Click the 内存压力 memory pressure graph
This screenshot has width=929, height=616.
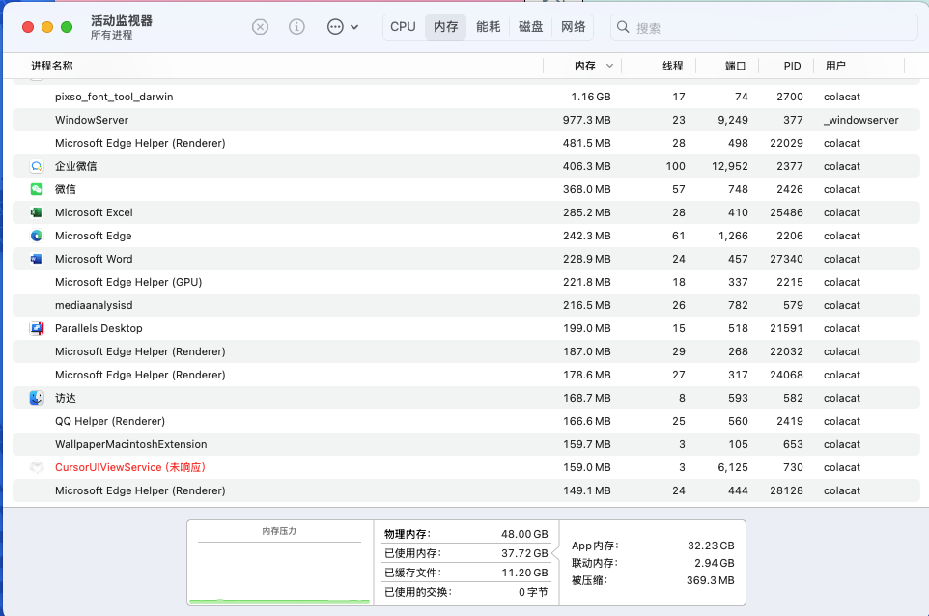click(279, 568)
